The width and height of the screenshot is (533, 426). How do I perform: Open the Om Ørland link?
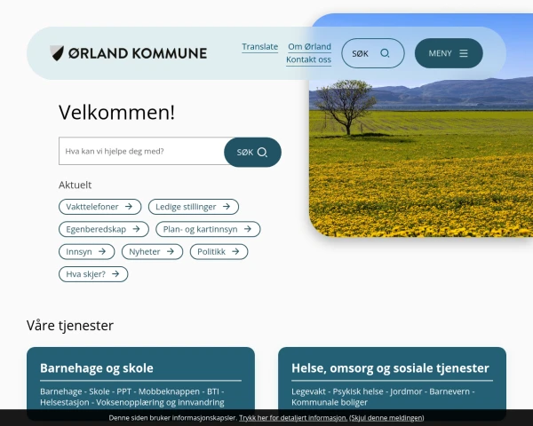[x=309, y=46]
